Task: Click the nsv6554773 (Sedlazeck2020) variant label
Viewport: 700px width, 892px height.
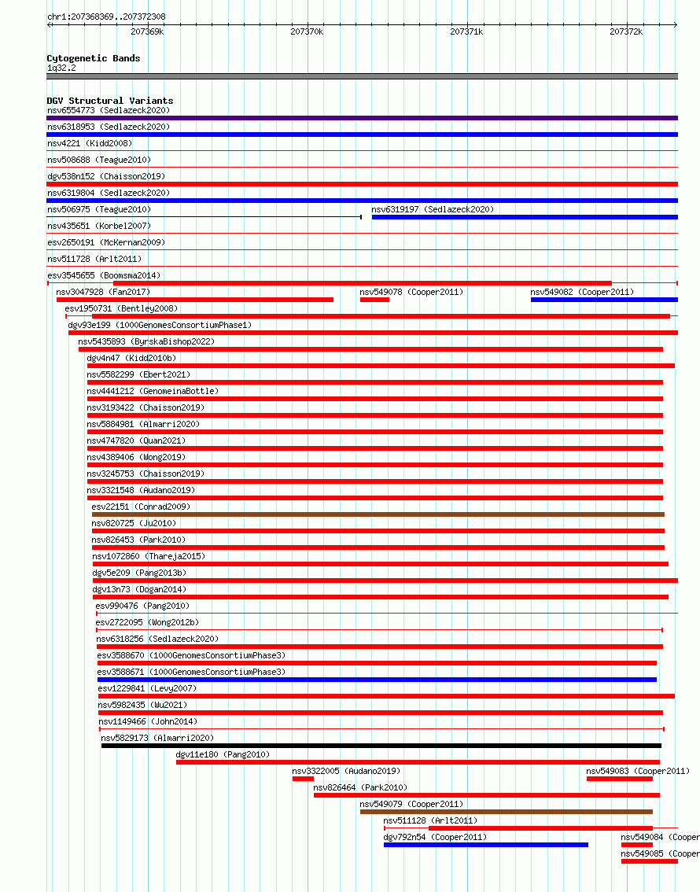Action: point(108,110)
